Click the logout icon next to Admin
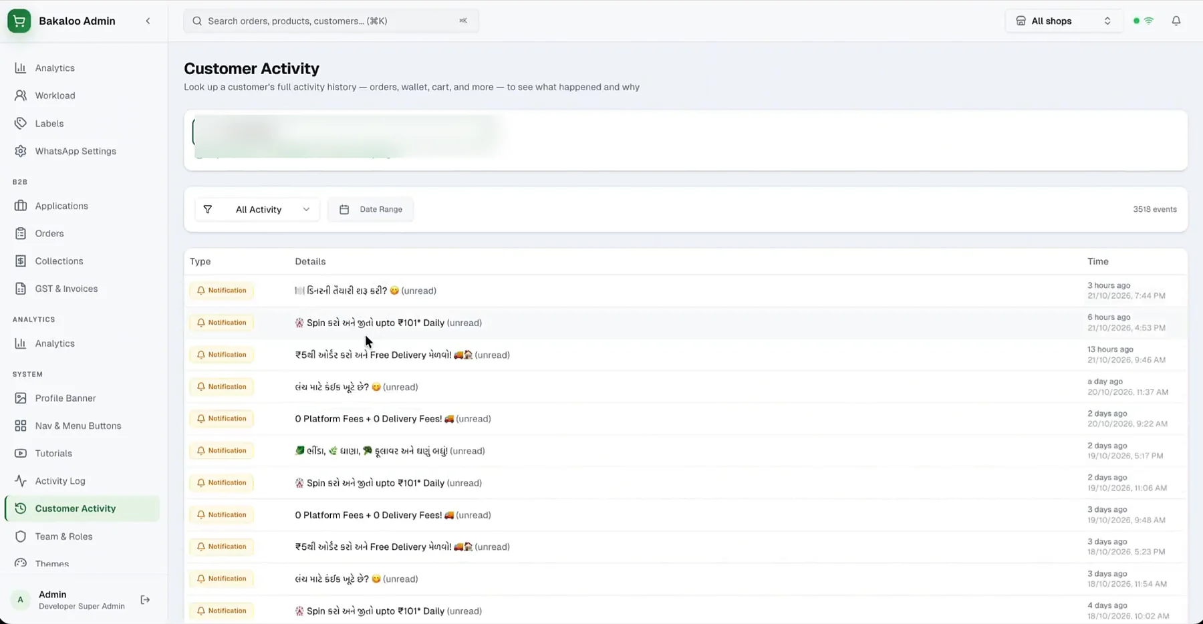 click(x=145, y=600)
